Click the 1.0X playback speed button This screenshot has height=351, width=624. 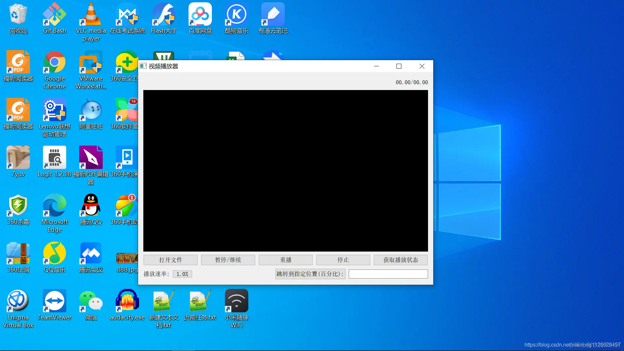click(182, 274)
